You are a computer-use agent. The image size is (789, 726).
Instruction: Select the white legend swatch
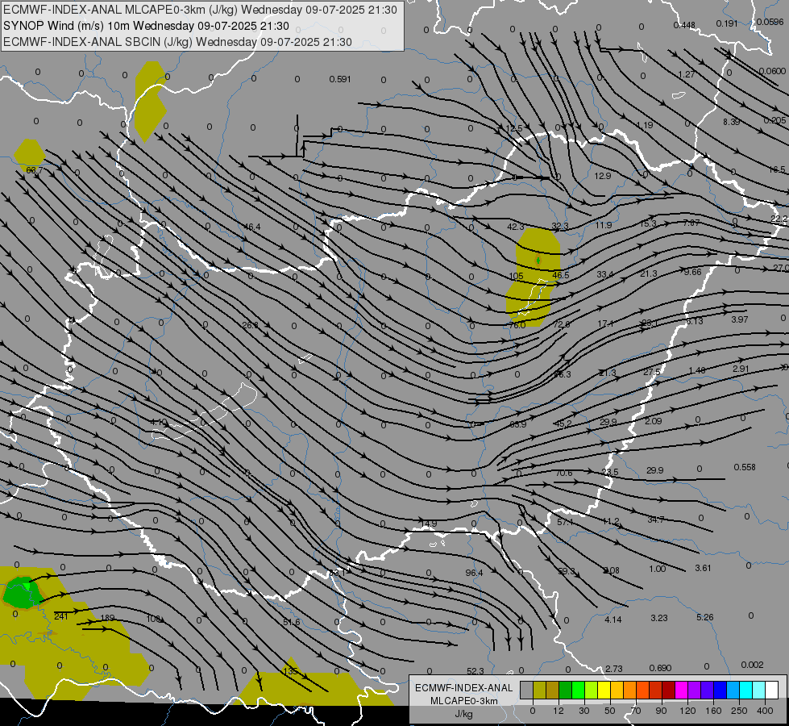(772, 691)
